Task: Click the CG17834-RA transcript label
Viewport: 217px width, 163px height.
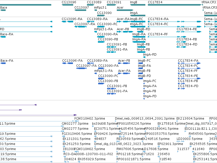Action: coord(158,19)
